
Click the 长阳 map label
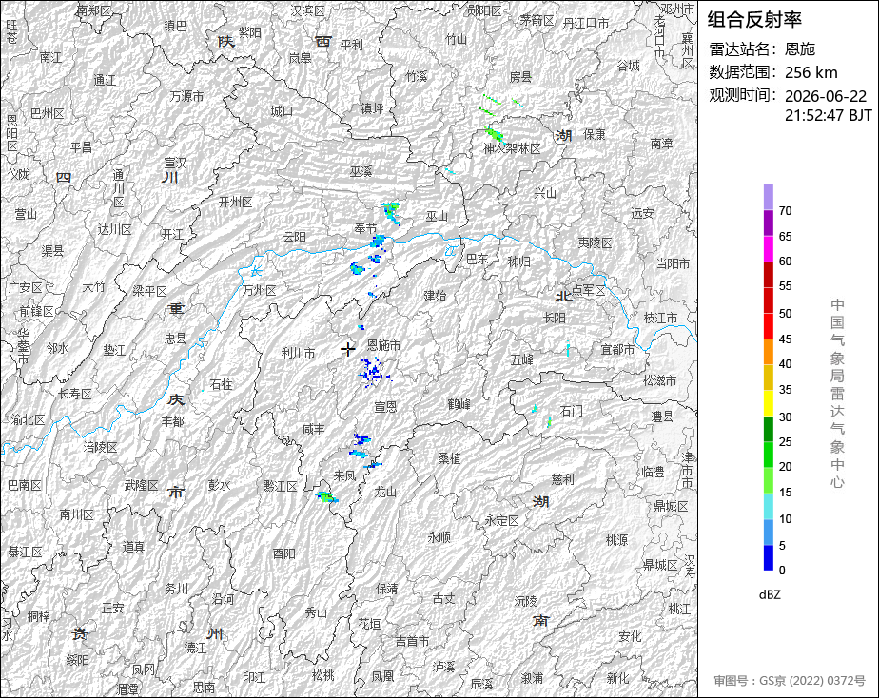[x=555, y=318]
